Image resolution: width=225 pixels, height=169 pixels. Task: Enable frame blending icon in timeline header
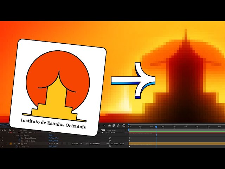point(114,126)
